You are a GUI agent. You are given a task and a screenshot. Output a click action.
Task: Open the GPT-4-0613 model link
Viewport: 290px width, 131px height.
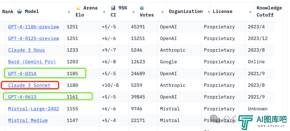22,97
